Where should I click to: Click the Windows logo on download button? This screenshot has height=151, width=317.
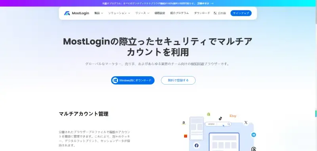tap(115, 80)
